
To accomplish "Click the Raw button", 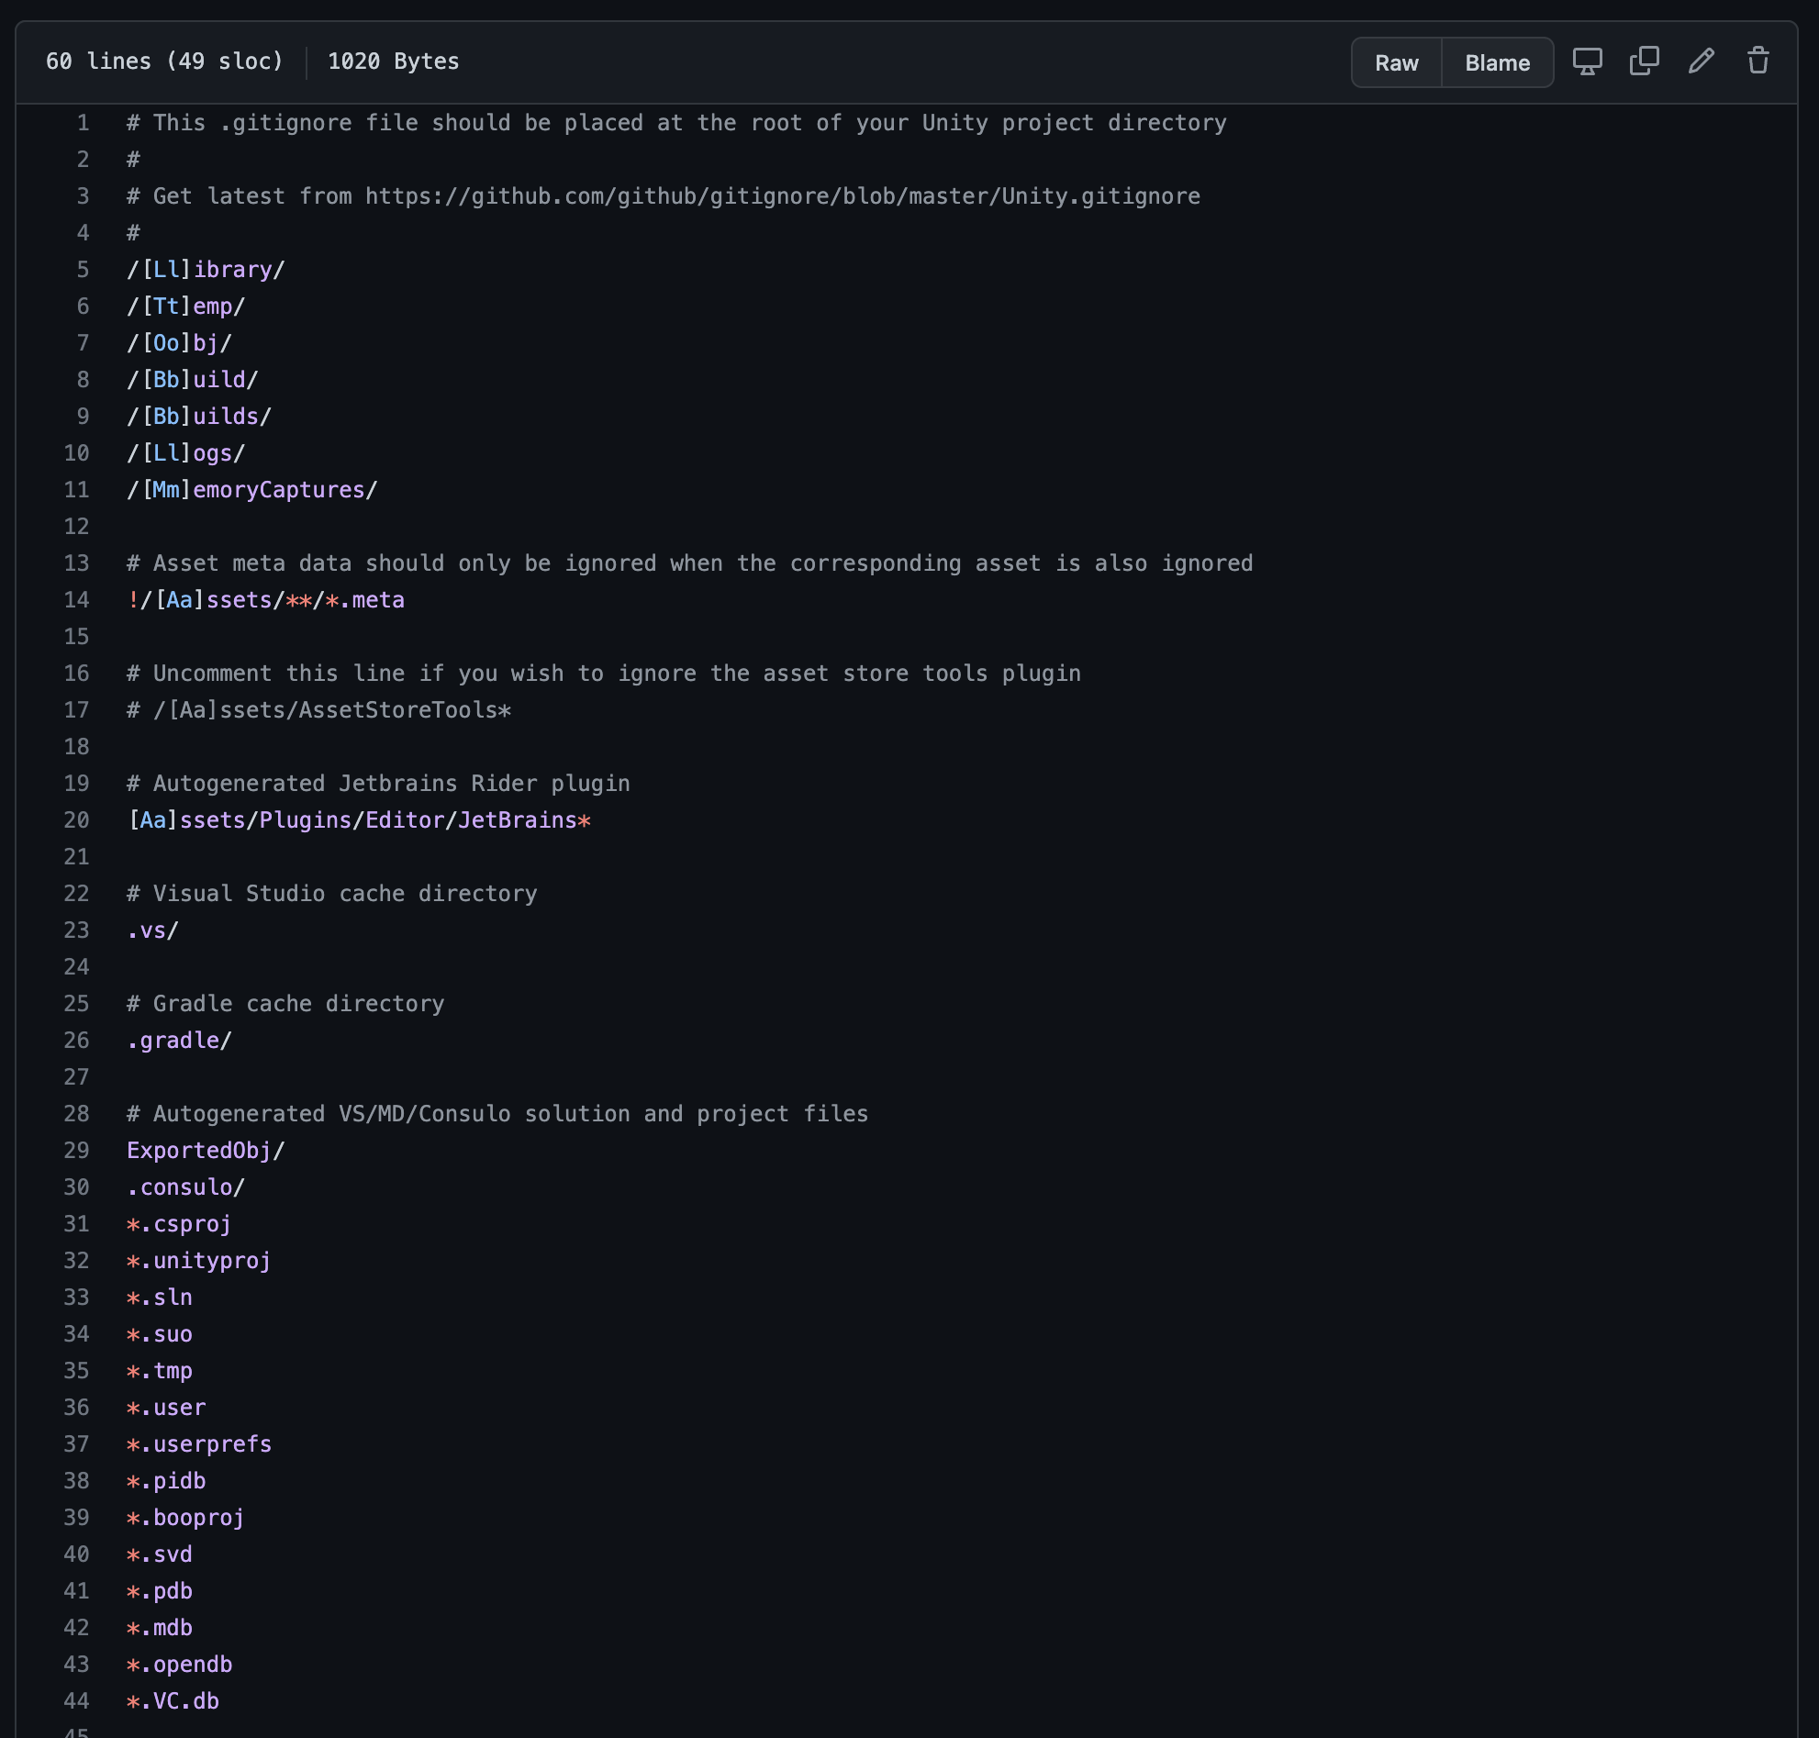I will (x=1396, y=63).
